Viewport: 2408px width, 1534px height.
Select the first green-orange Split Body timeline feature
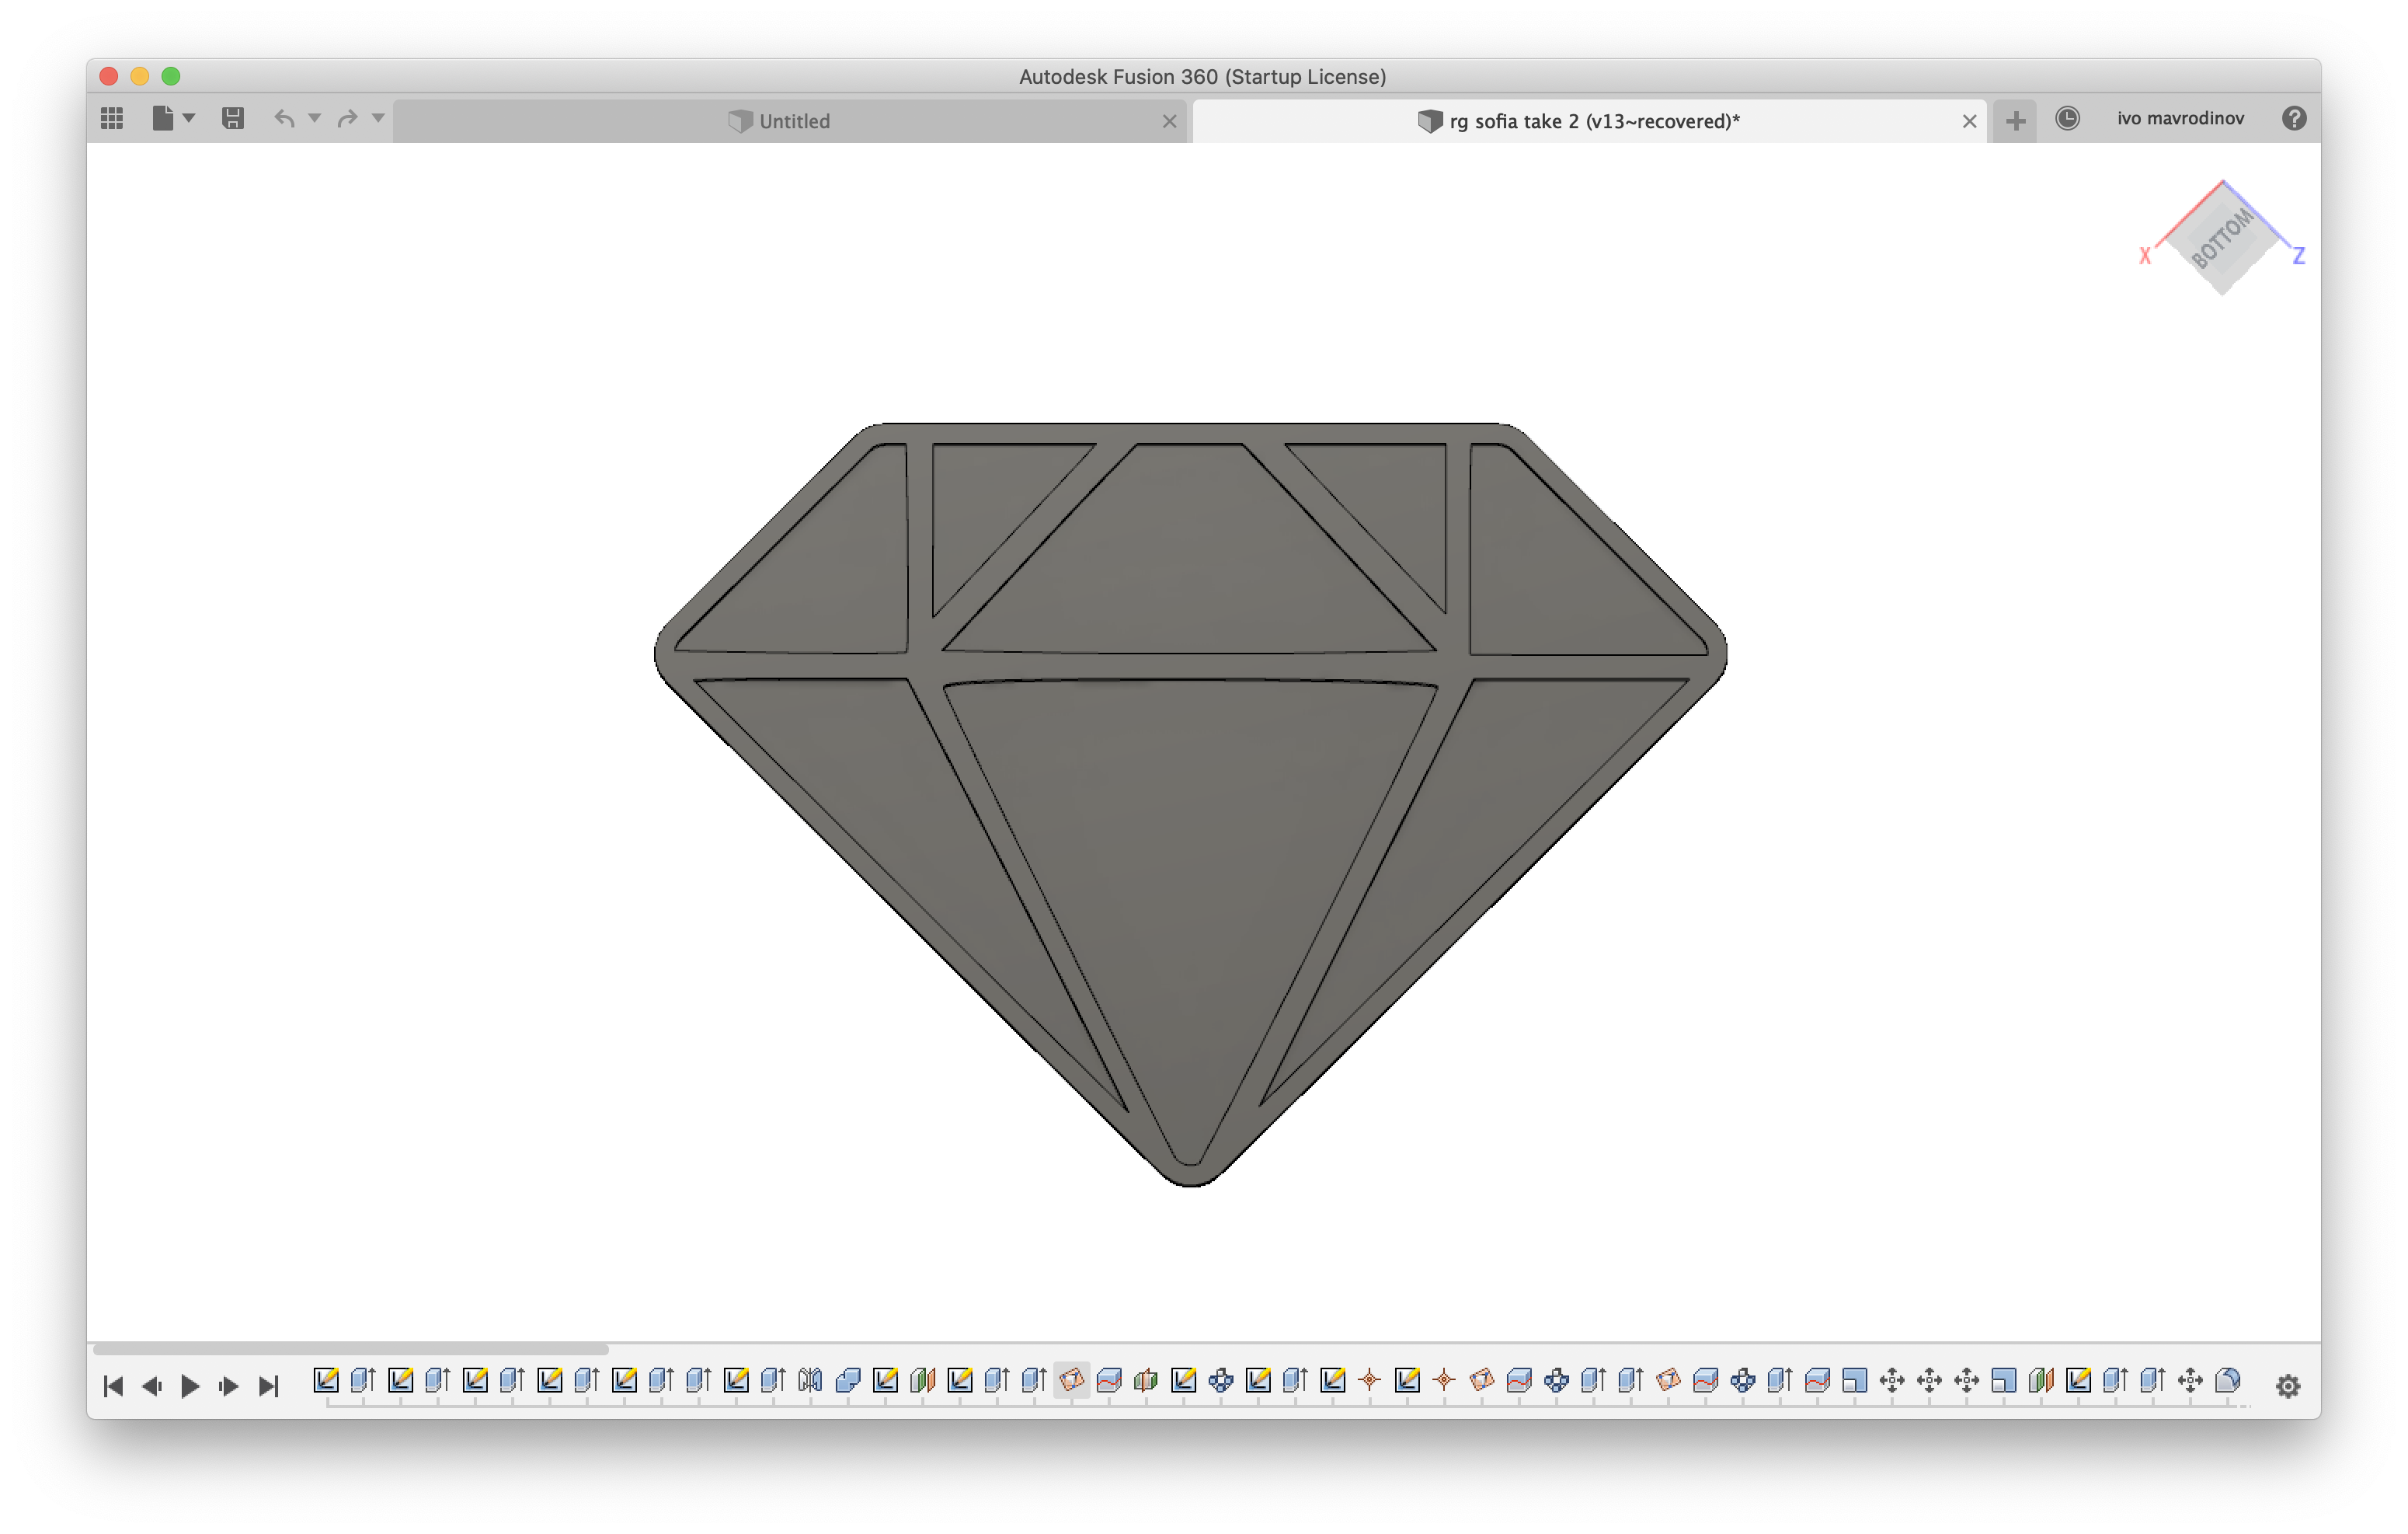pos(922,1380)
